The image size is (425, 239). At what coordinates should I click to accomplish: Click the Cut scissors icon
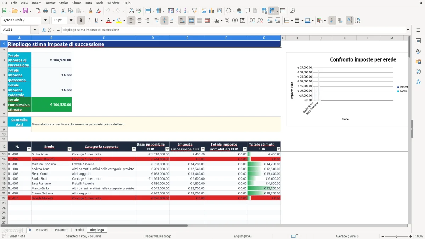click(x=63, y=11)
